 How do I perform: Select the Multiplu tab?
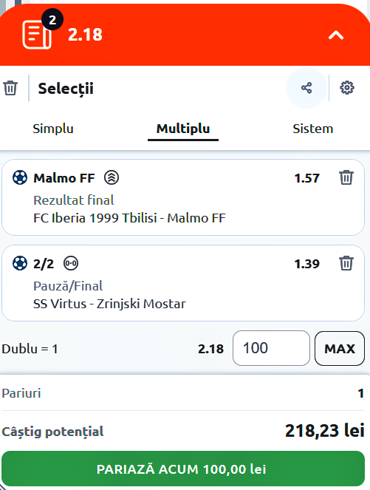183,129
